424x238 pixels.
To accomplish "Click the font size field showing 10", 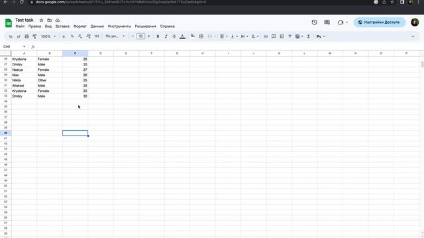I will pos(140,36).
